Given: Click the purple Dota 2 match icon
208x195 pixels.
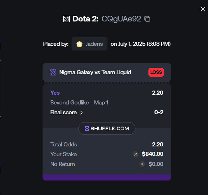Looking at the screenshot, I should [53, 72].
